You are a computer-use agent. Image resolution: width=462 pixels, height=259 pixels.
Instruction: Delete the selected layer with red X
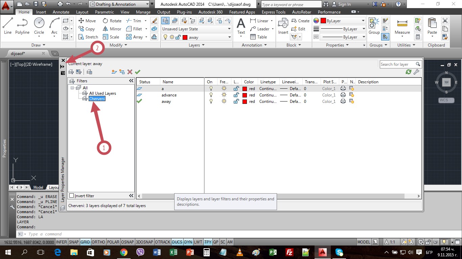(130, 72)
